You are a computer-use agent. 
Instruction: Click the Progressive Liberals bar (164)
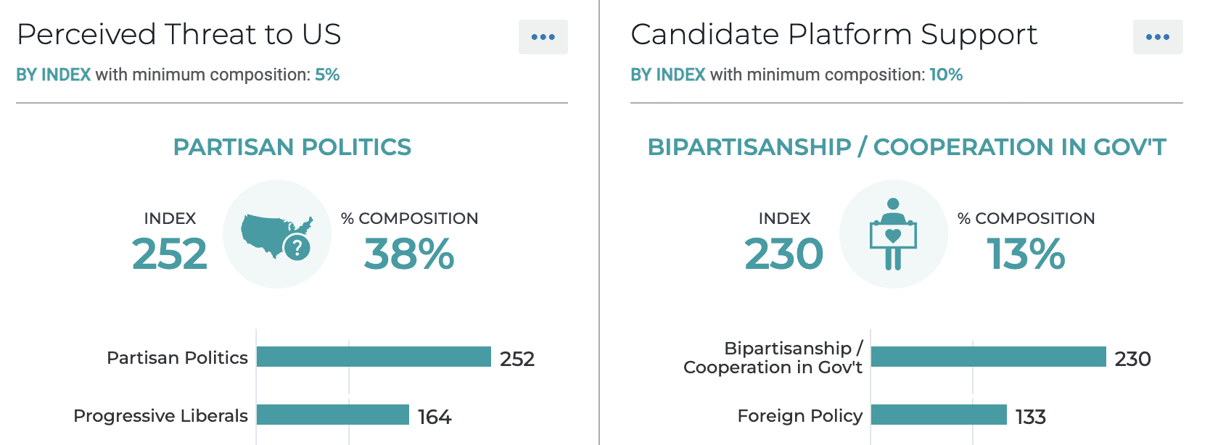[333, 415]
